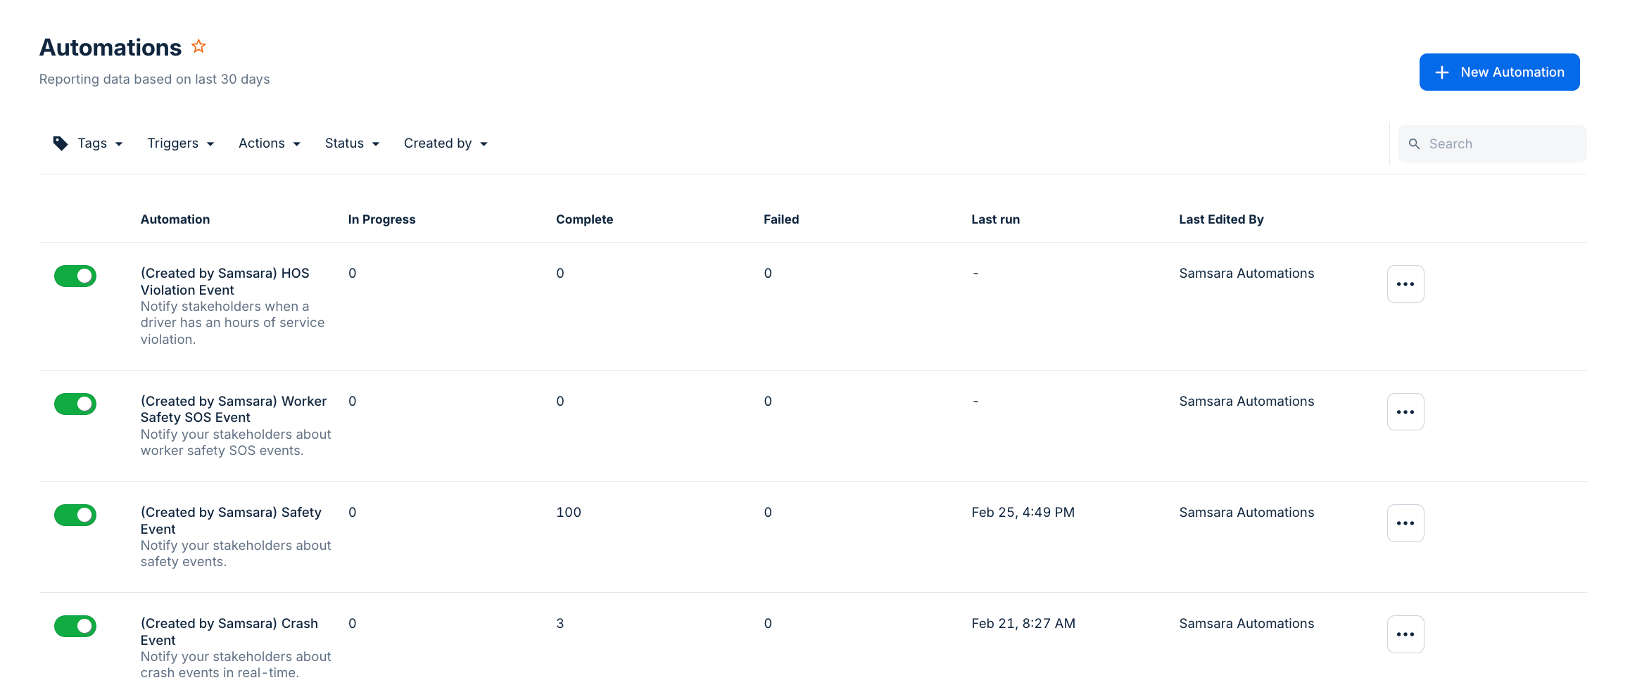Click the plus icon on New Automation button

click(x=1442, y=72)
